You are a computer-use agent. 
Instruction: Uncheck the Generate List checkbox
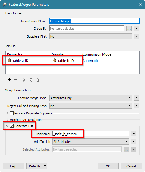(x=12, y=126)
